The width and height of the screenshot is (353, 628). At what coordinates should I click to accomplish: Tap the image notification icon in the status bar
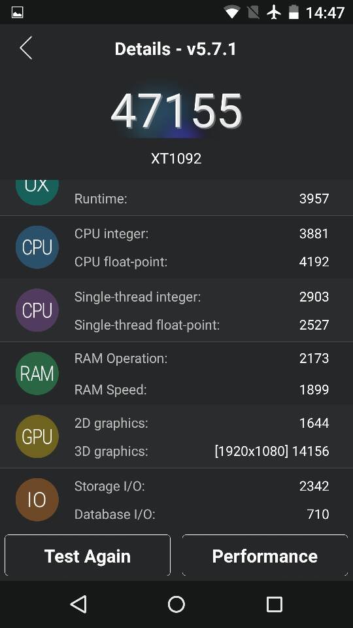tap(17, 12)
